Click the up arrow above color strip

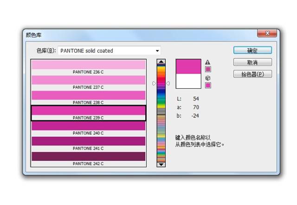161,62
